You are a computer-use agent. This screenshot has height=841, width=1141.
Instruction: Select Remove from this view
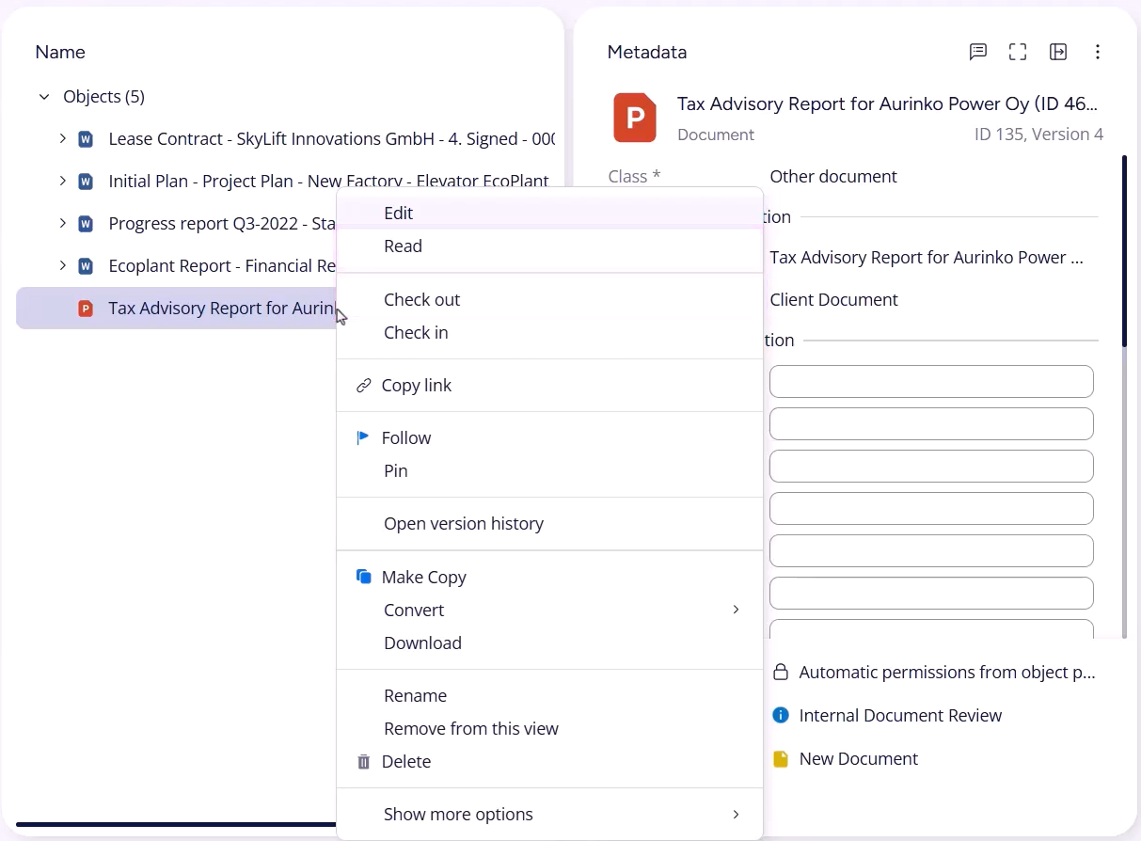(549, 729)
